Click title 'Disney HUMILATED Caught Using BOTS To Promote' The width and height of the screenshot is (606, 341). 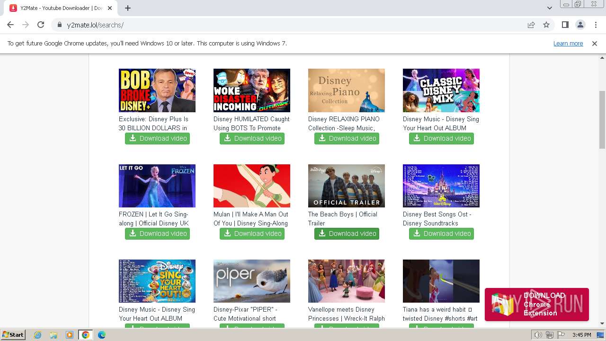(x=251, y=124)
